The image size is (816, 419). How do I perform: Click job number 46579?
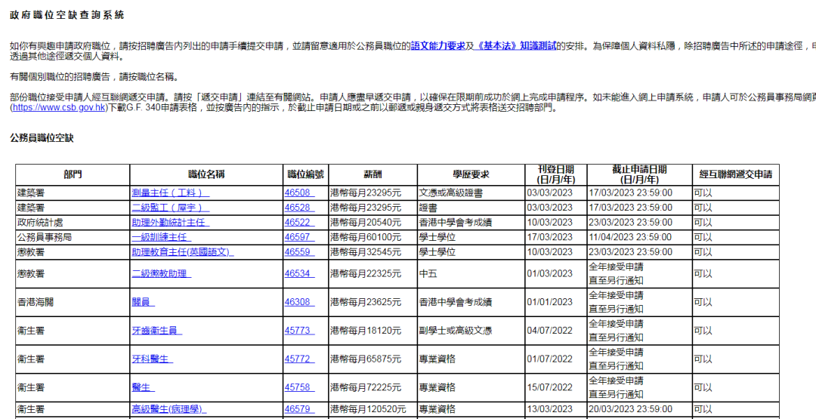(298, 409)
